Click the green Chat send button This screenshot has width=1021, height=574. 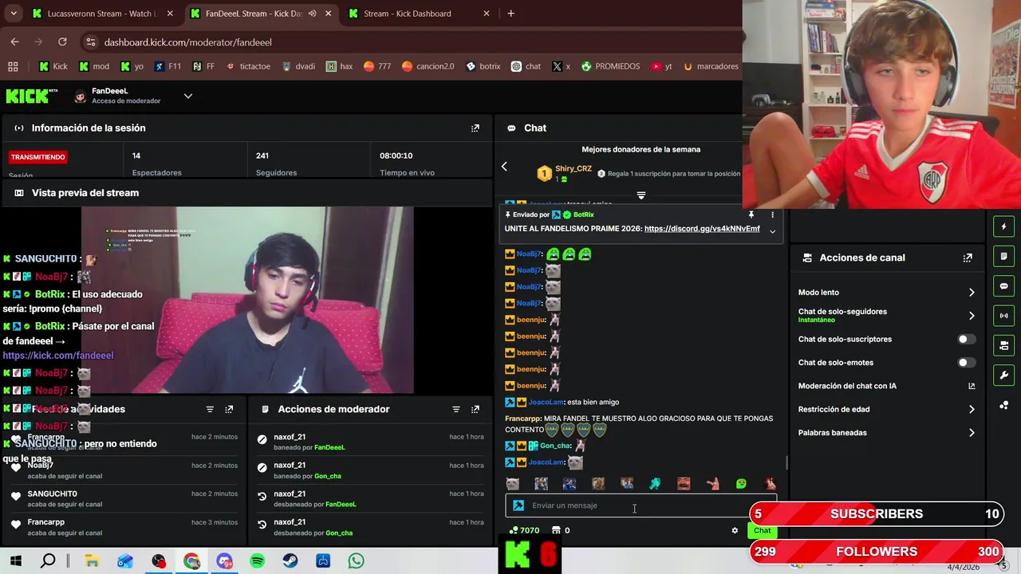762,530
